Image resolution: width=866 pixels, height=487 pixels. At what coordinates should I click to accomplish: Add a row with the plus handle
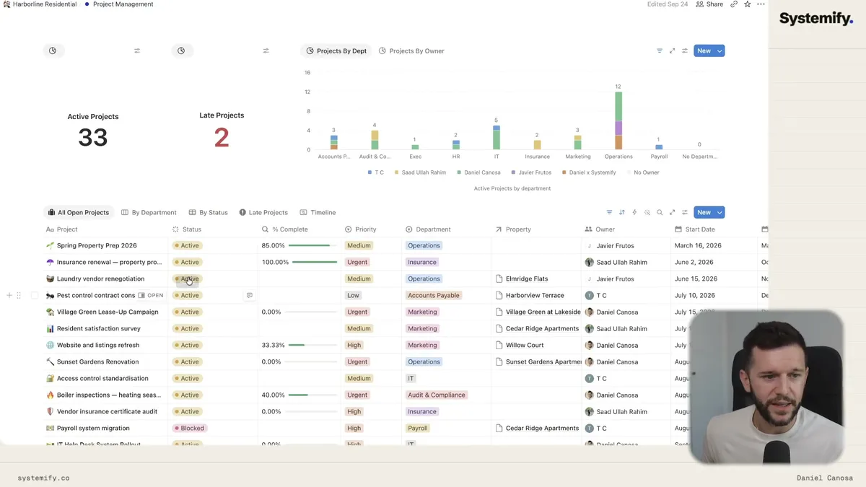coord(9,295)
